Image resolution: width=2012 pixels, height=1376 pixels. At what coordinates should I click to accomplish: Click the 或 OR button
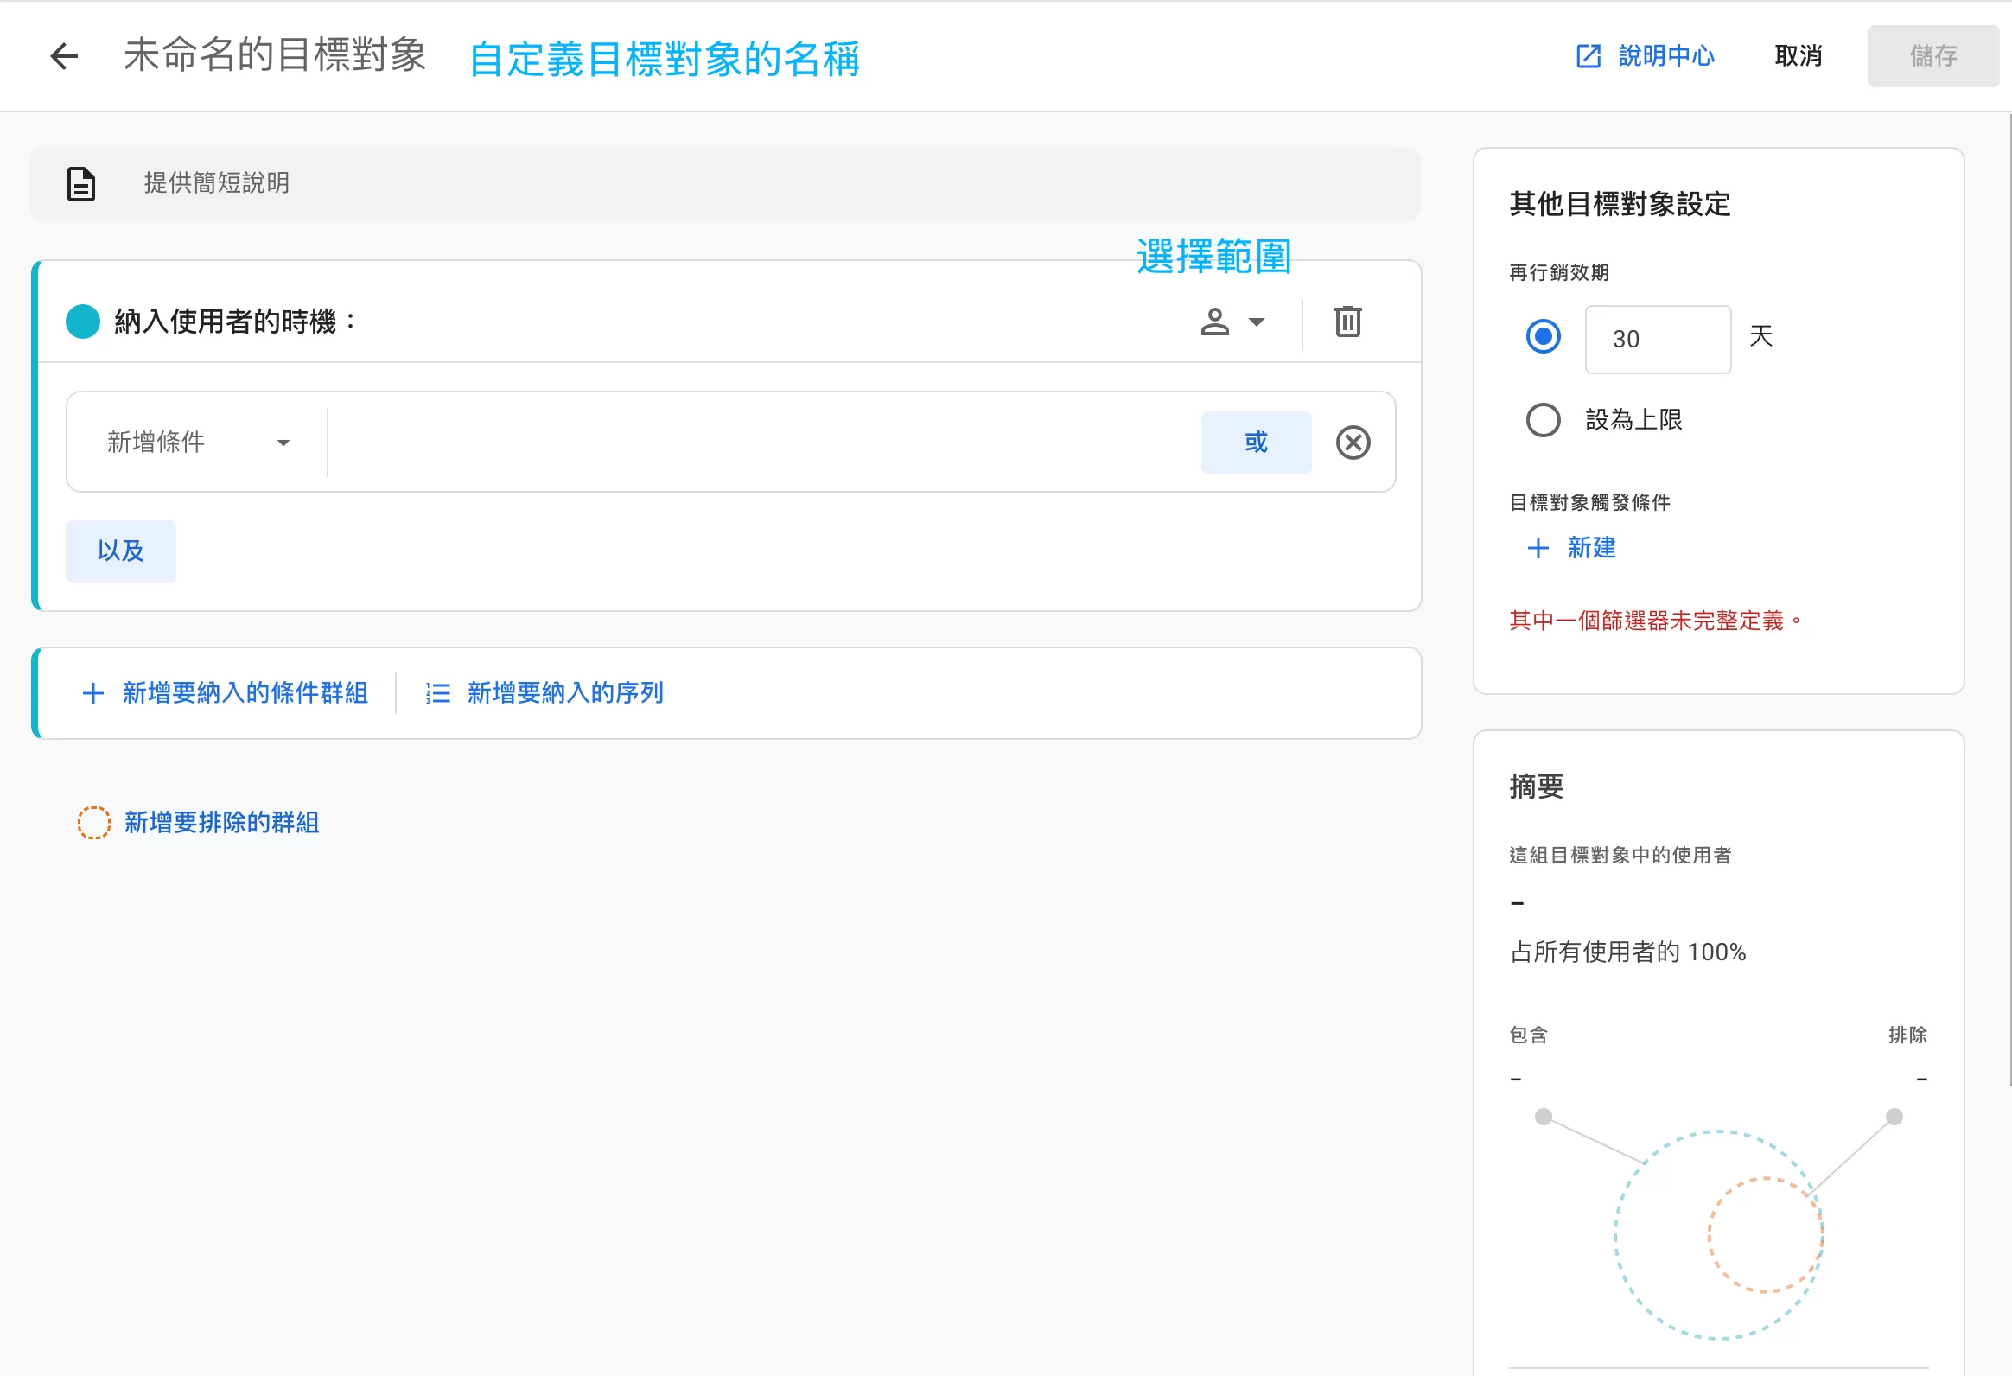coord(1256,443)
